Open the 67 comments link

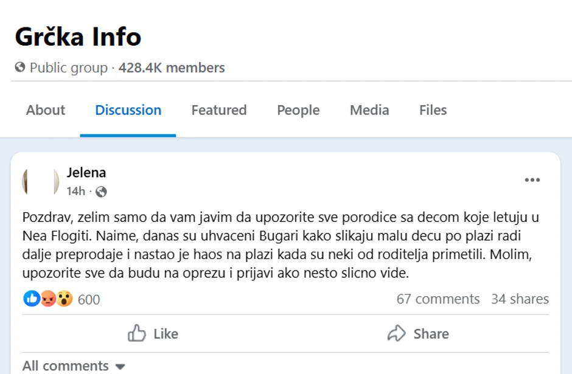pos(438,299)
